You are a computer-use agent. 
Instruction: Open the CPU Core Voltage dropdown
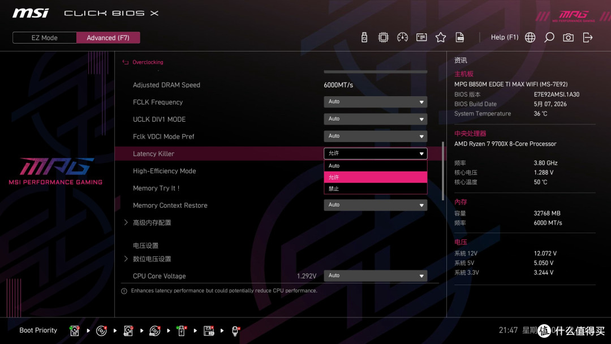(375, 276)
